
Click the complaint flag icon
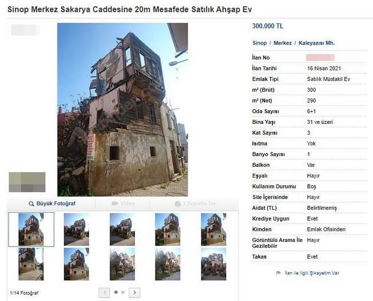point(278,273)
